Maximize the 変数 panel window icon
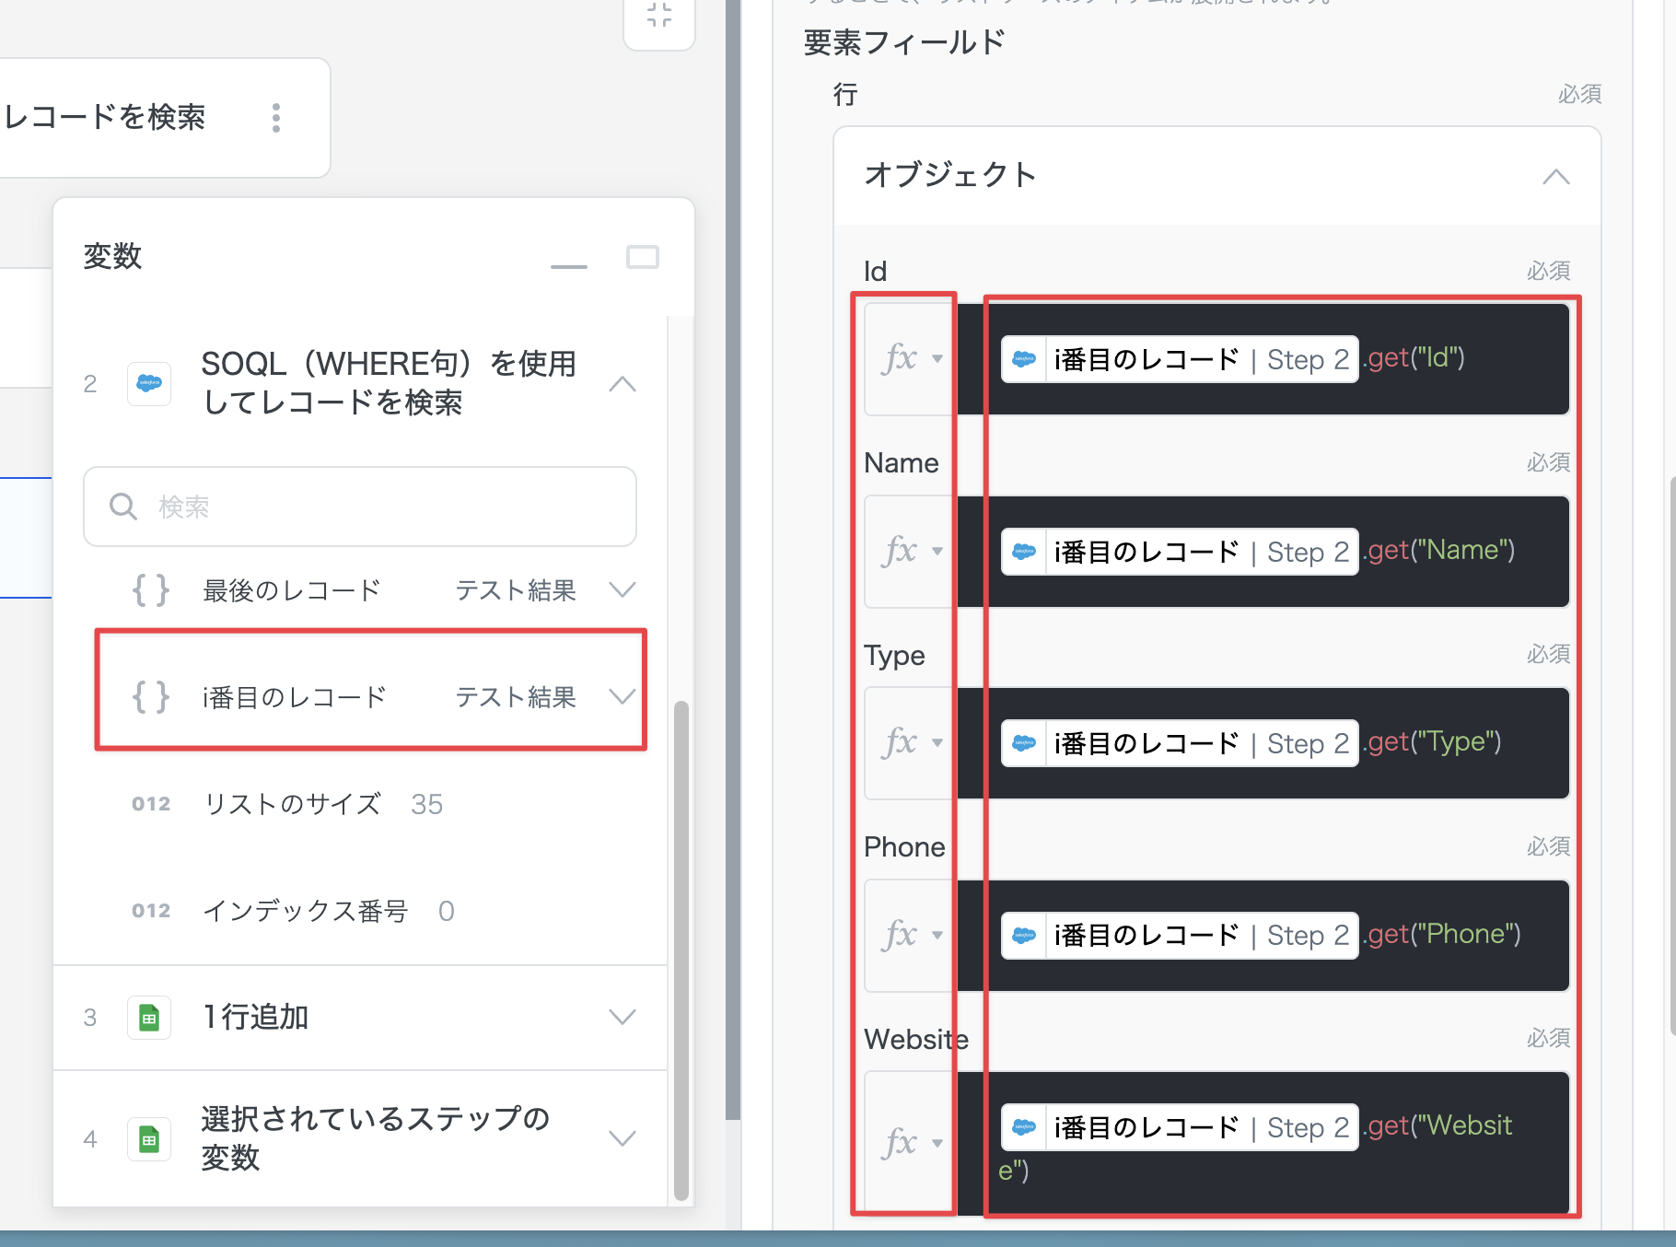 click(642, 257)
